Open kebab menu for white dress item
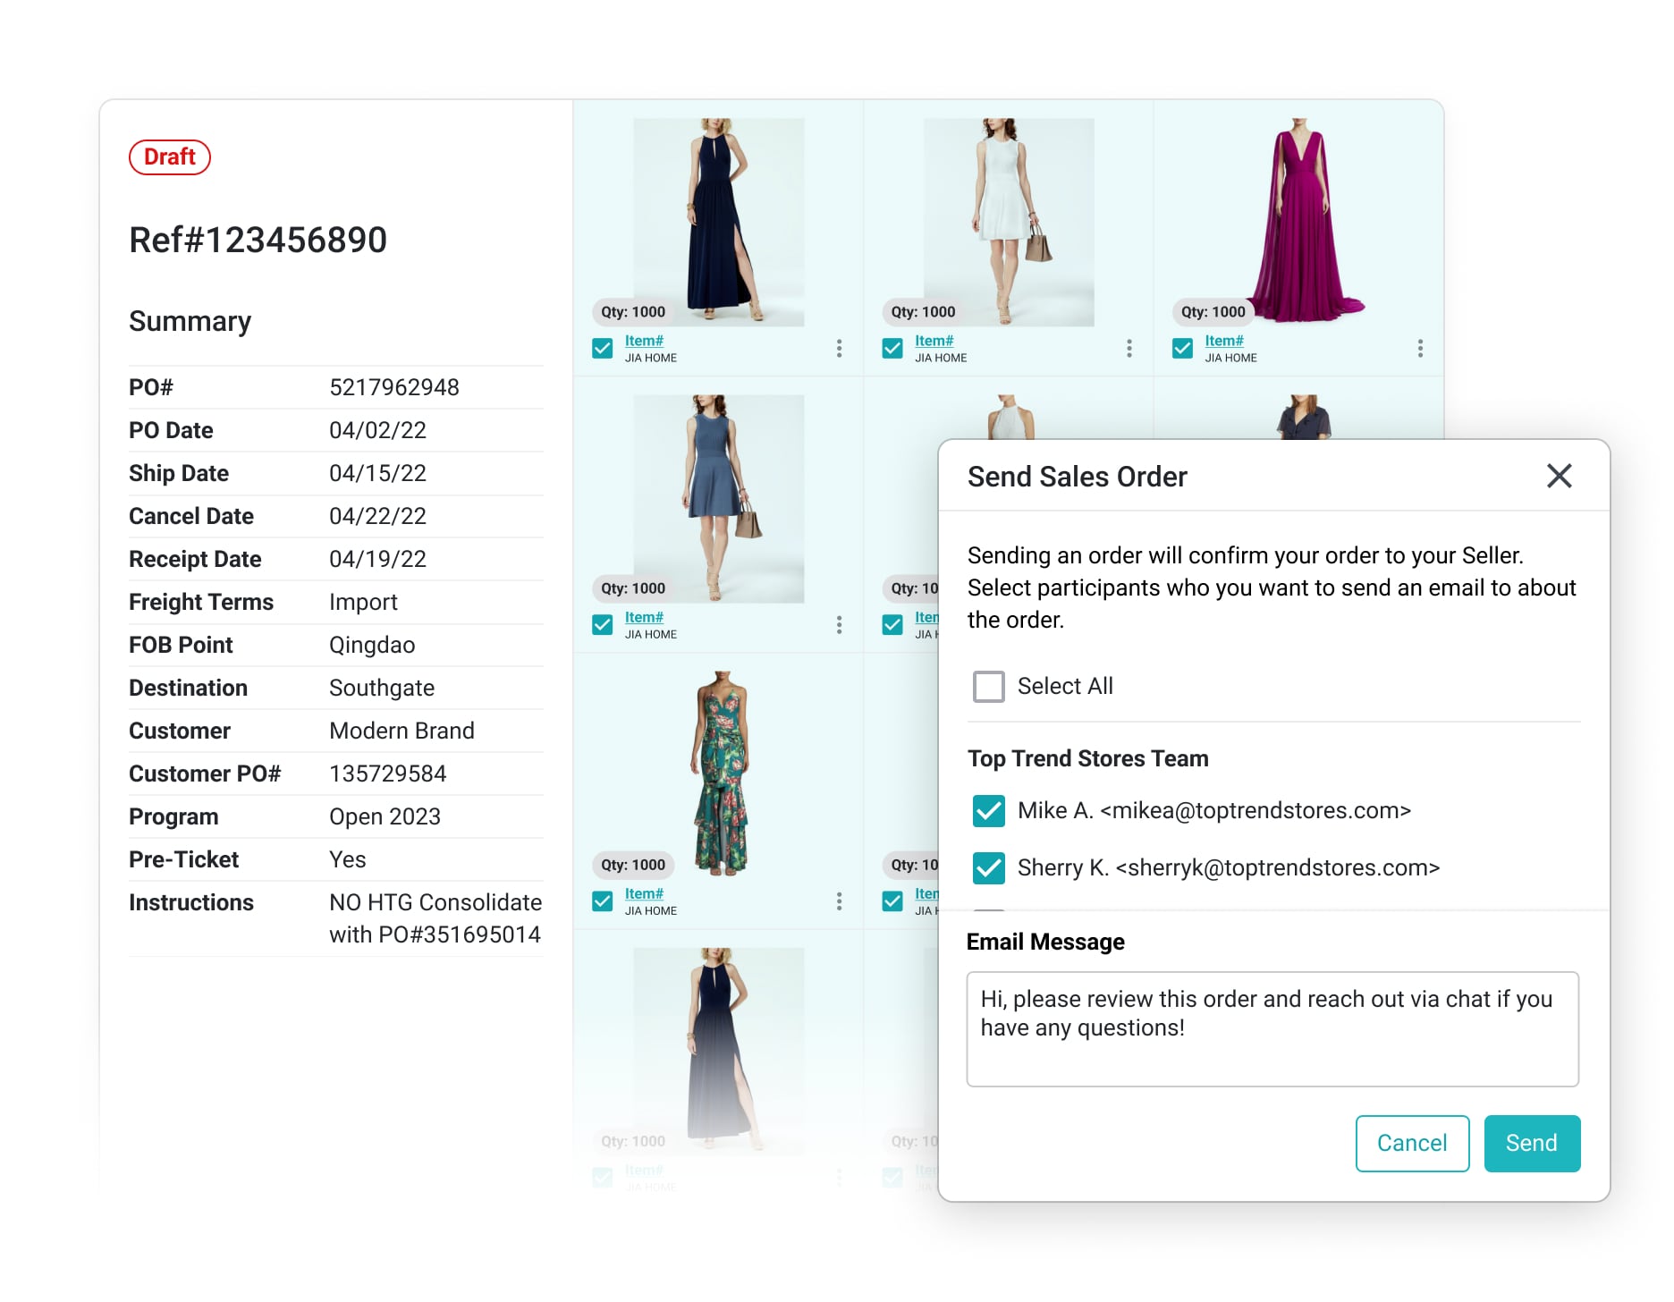 (x=1129, y=348)
